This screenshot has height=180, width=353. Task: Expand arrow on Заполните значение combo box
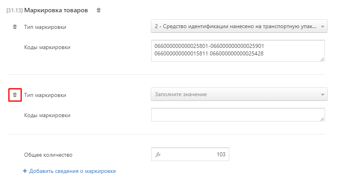(323, 95)
